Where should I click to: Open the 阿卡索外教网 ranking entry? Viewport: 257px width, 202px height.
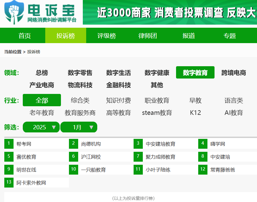(x=31, y=183)
